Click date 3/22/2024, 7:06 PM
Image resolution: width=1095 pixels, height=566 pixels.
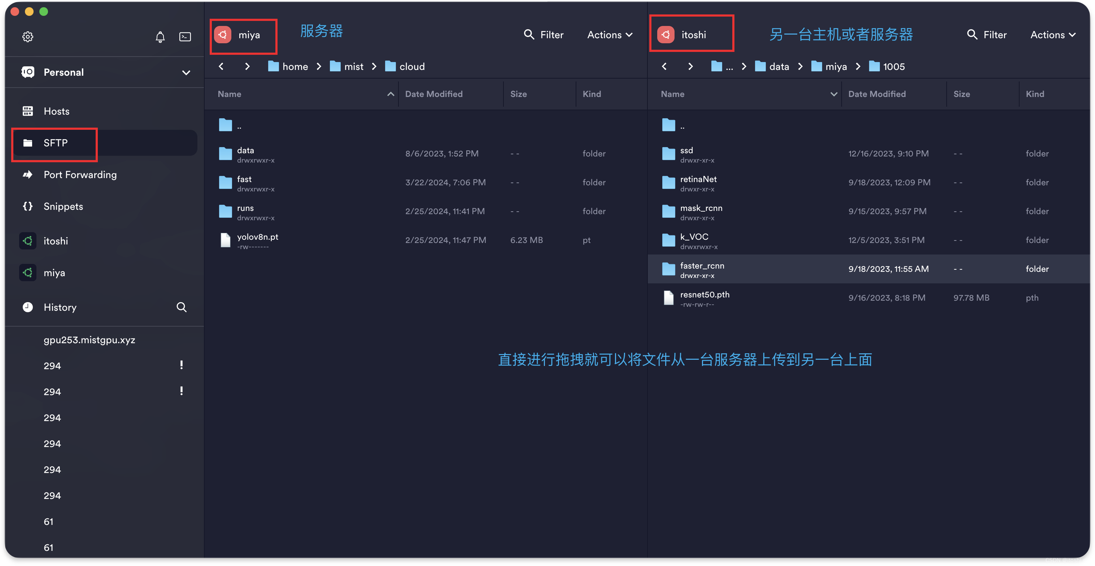(445, 182)
